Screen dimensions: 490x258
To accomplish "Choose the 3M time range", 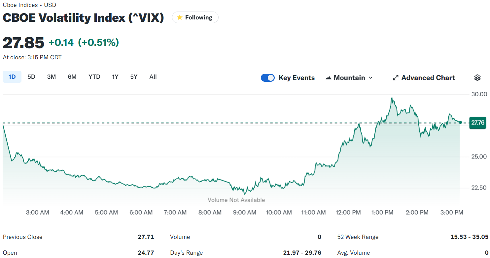I will click(52, 77).
